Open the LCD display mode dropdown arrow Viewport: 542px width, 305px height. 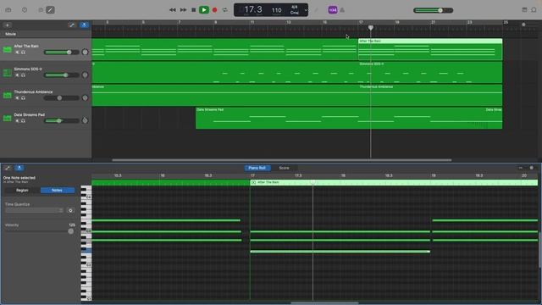pyautogui.click(x=306, y=10)
